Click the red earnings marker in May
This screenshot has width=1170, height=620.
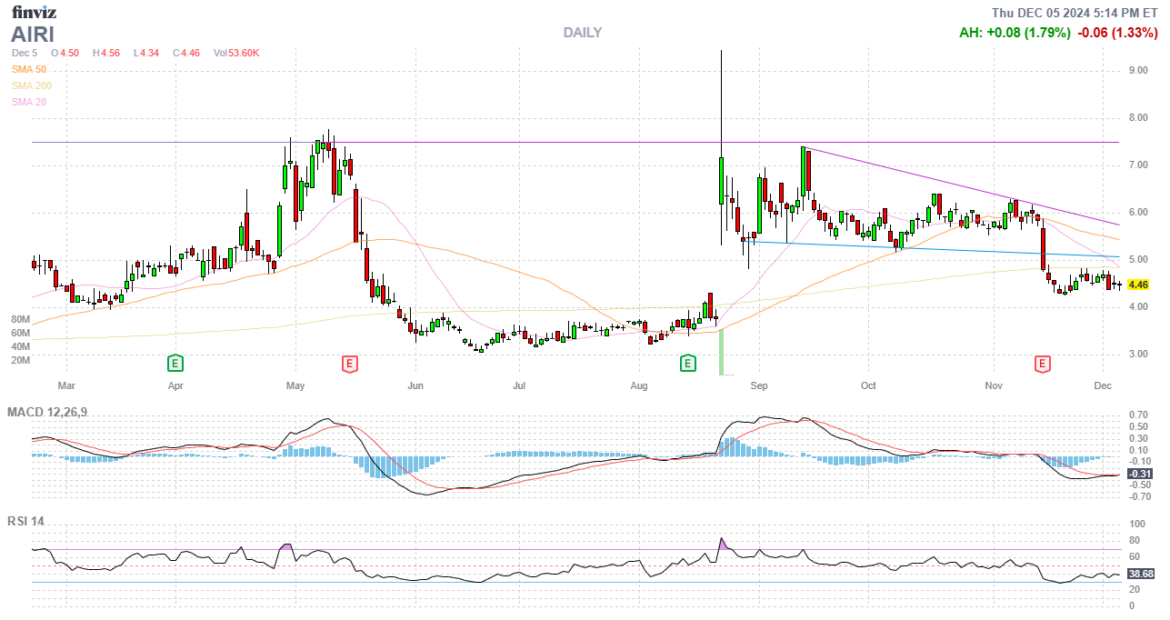click(349, 364)
